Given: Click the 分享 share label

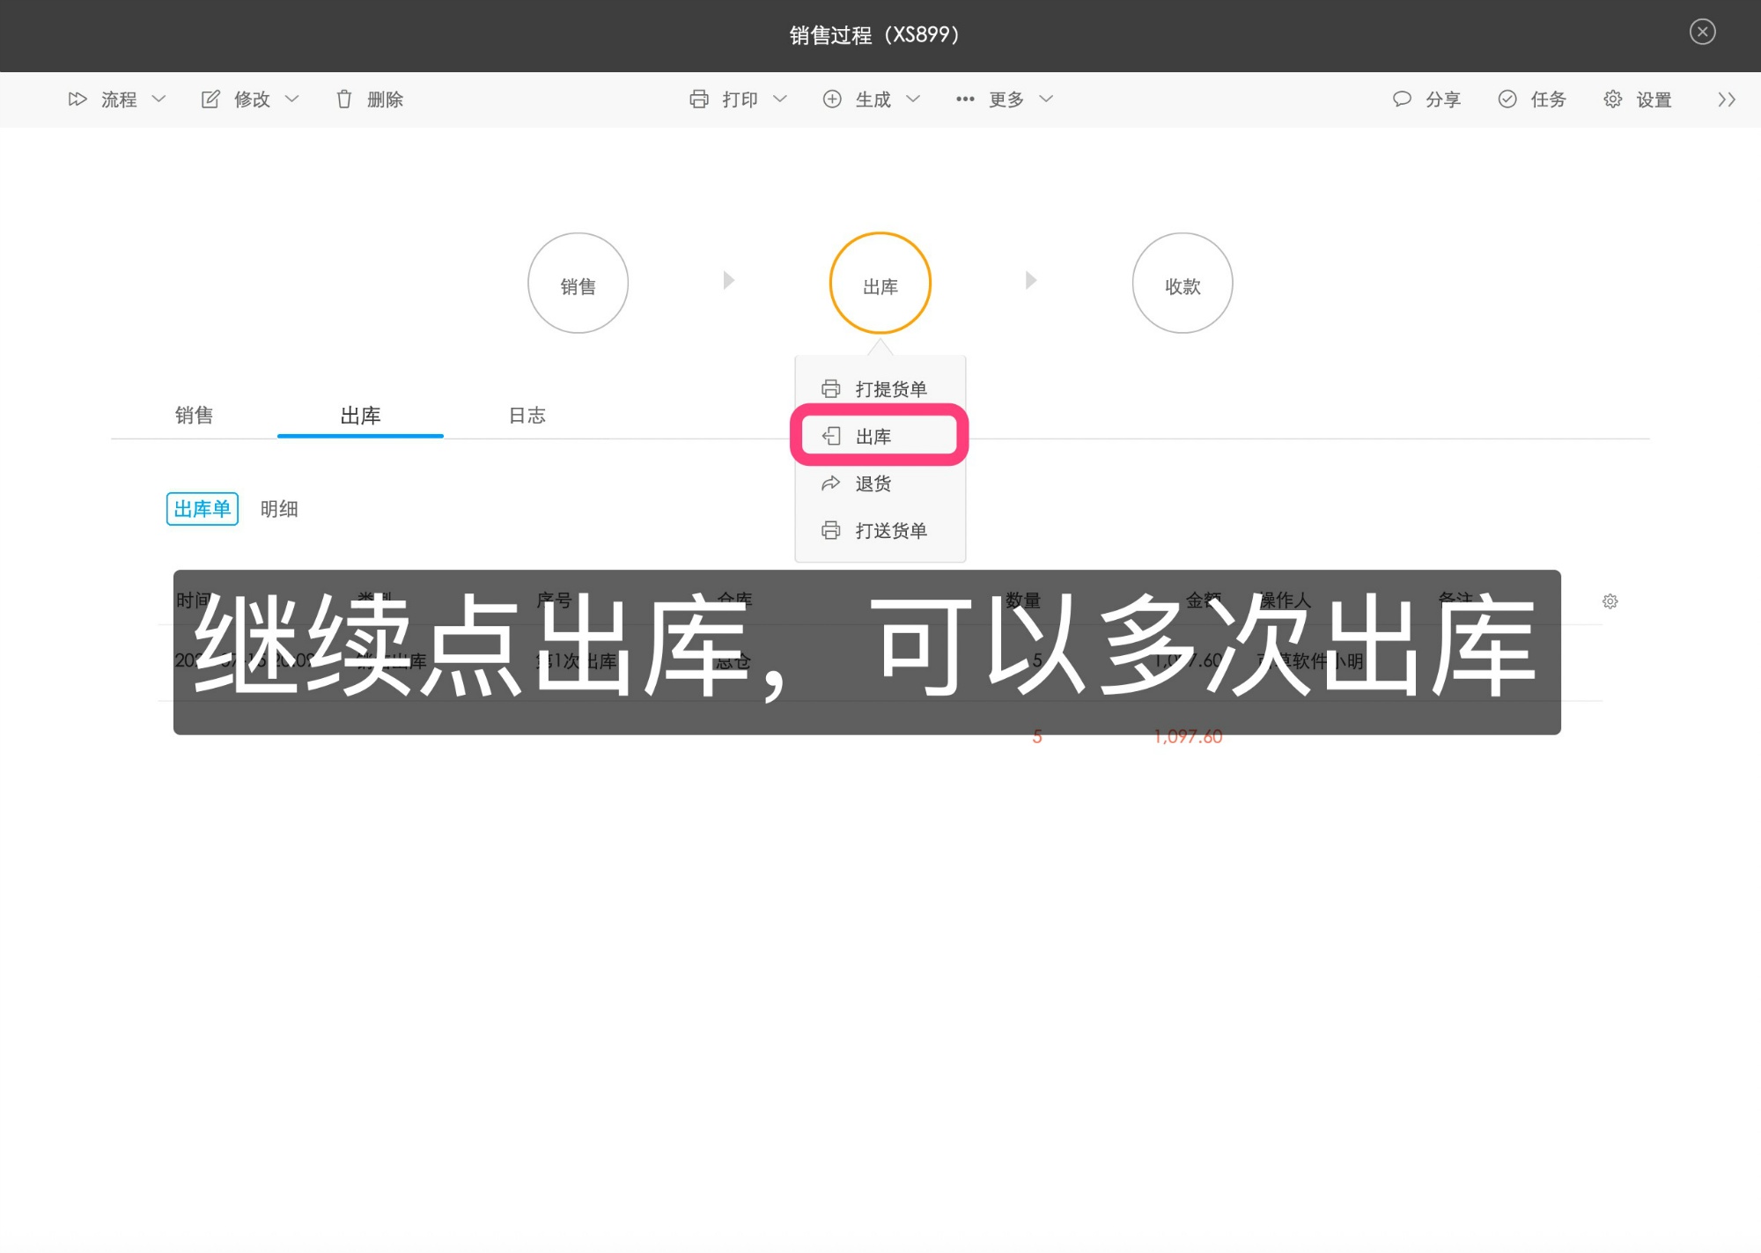Looking at the screenshot, I should pos(1443,100).
